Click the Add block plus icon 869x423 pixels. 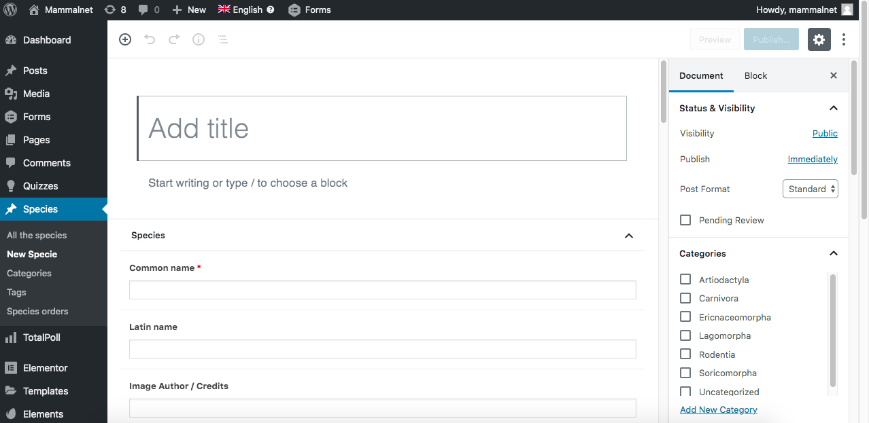125,39
